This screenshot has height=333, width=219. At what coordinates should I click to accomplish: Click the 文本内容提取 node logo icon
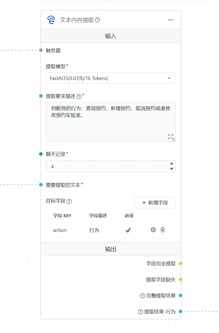click(x=51, y=20)
